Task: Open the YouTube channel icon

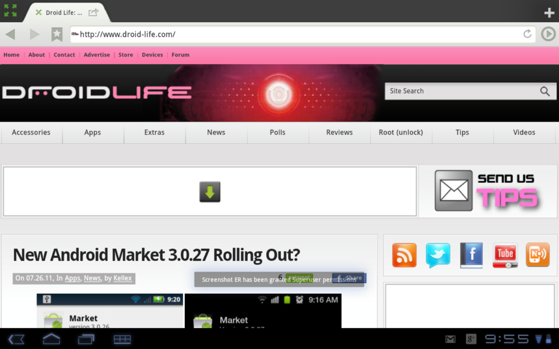Action: click(505, 255)
